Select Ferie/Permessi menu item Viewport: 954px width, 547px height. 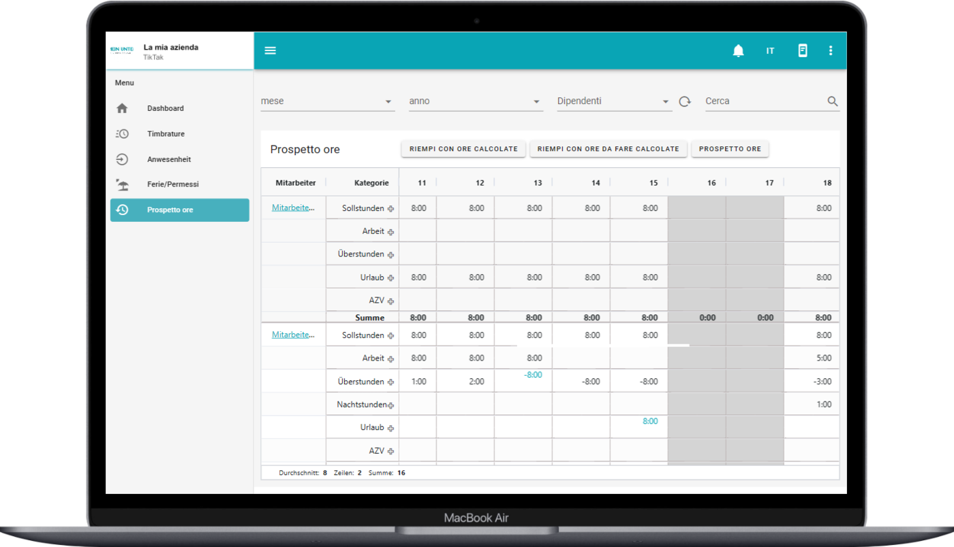coord(172,184)
